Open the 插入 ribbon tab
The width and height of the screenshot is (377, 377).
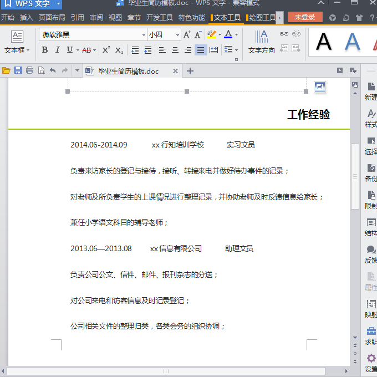(x=27, y=18)
